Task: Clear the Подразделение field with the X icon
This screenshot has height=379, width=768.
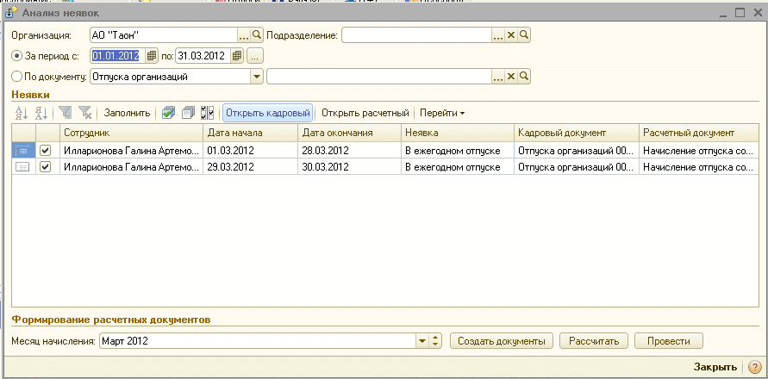Action: (510, 35)
